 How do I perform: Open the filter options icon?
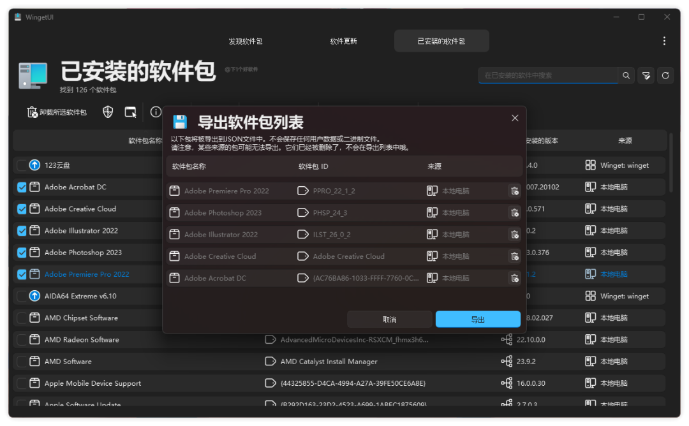tap(646, 75)
